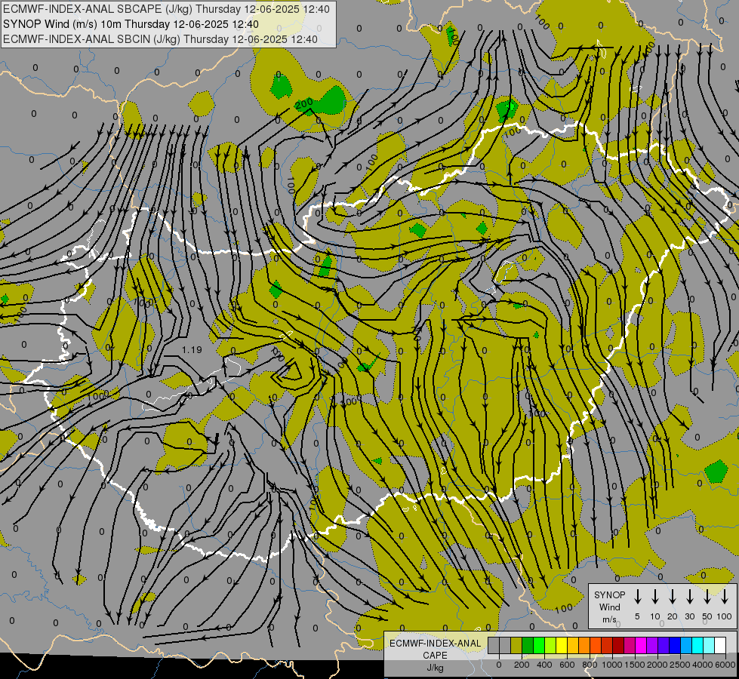
Task: Pick the pure yellow swatch in CAPE legend
Action: (562, 645)
